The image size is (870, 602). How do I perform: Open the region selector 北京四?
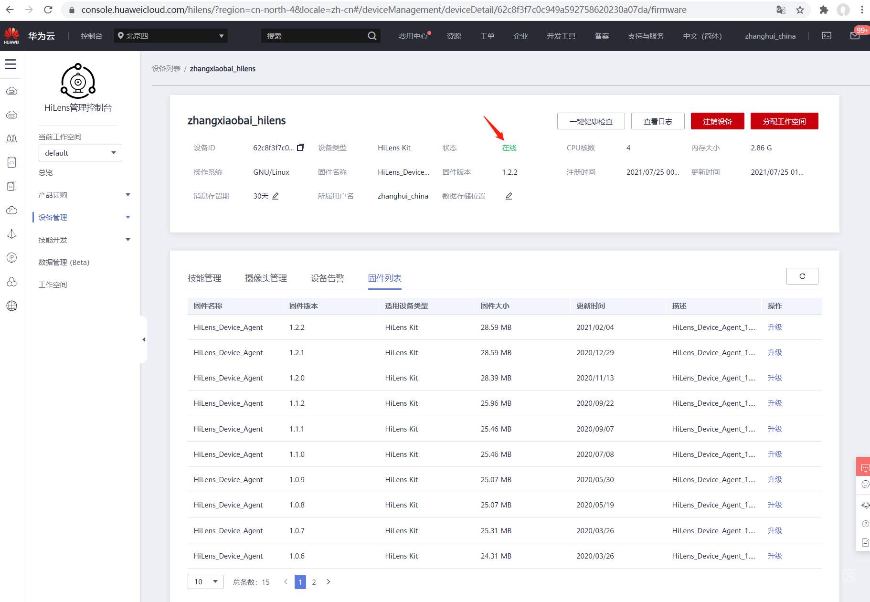click(171, 36)
